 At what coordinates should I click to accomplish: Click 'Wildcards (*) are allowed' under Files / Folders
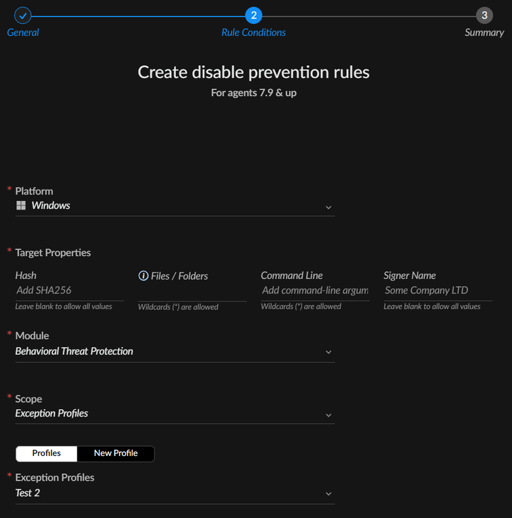pyautogui.click(x=178, y=307)
